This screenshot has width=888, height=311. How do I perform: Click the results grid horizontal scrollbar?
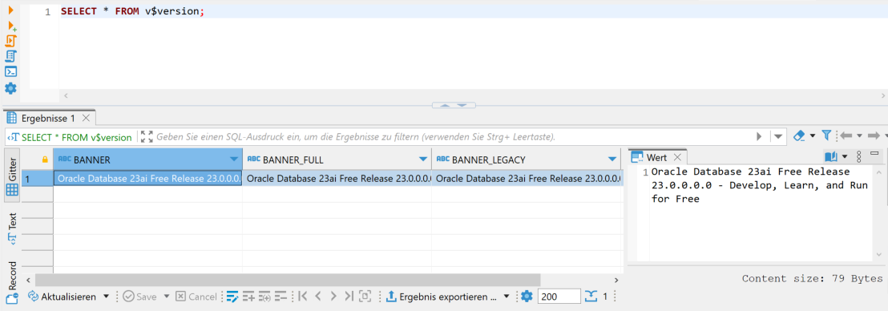coord(288,280)
